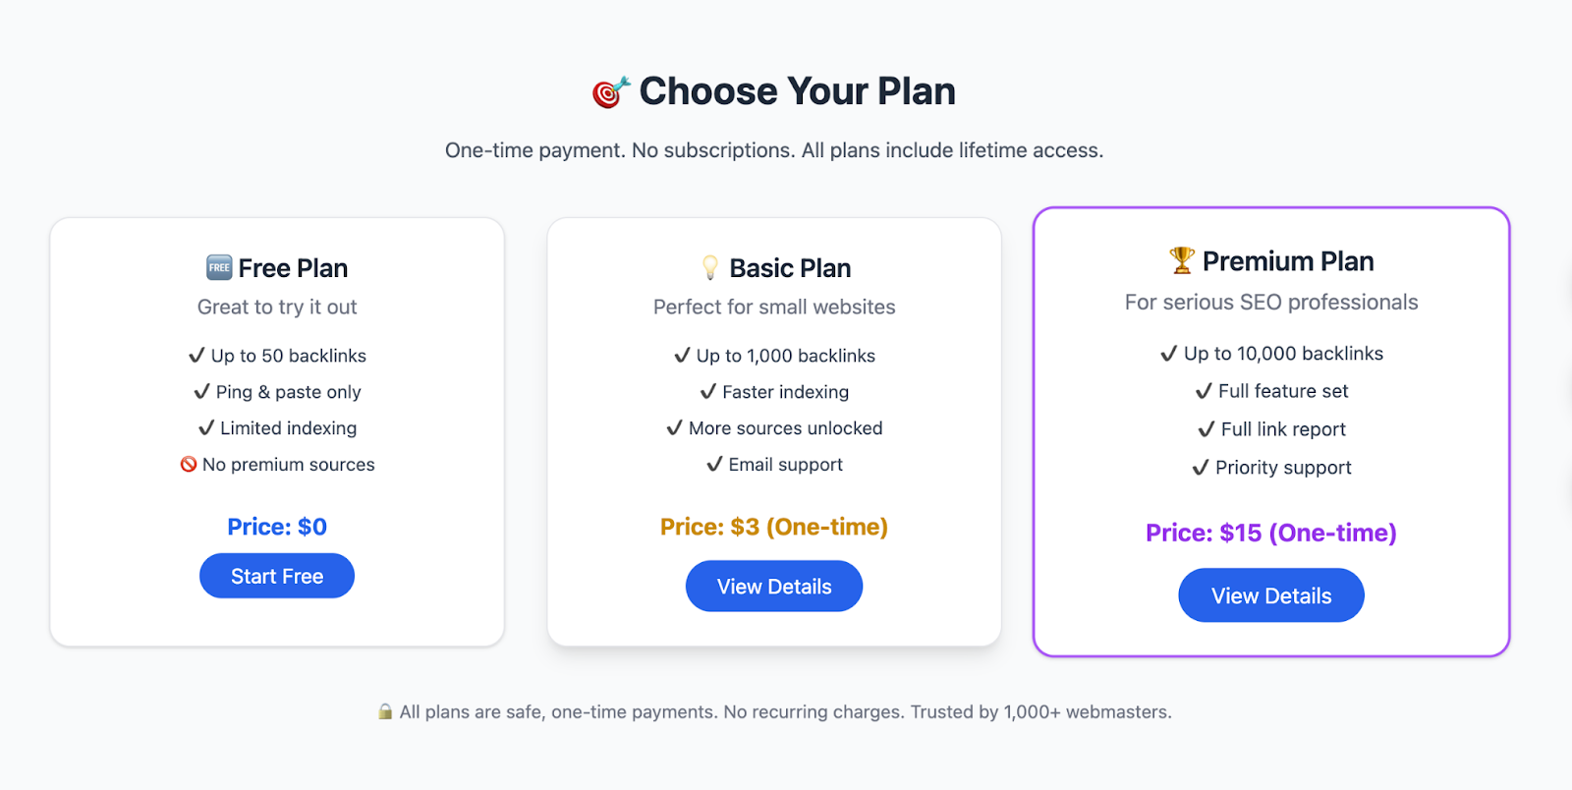The width and height of the screenshot is (1572, 790).
Task: Select the Free Plan title
Action: point(293,268)
